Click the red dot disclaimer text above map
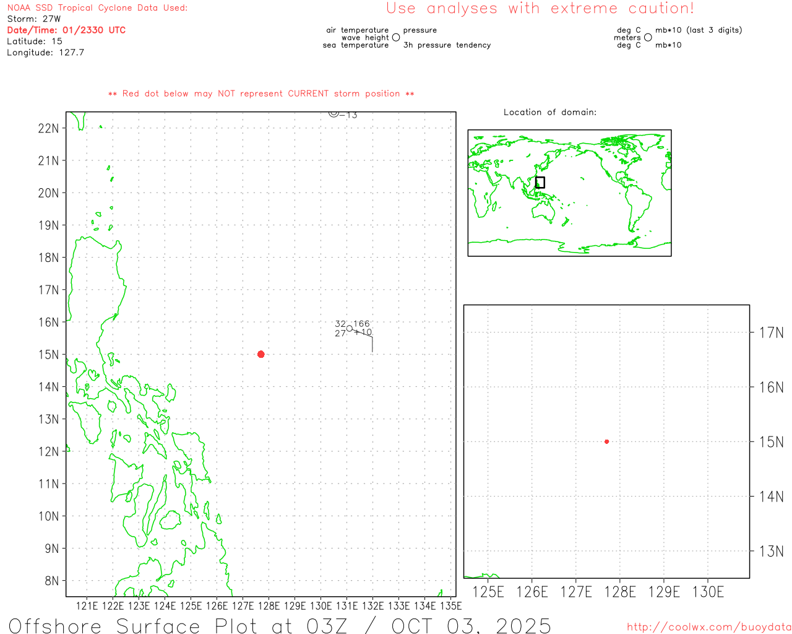Screen dimensions: 792x634 [261, 94]
